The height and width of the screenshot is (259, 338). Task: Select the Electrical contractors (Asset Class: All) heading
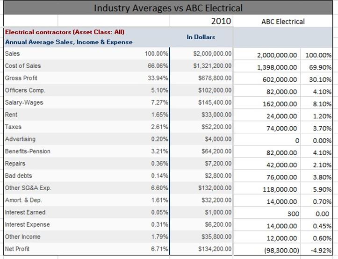click(x=65, y=32)
